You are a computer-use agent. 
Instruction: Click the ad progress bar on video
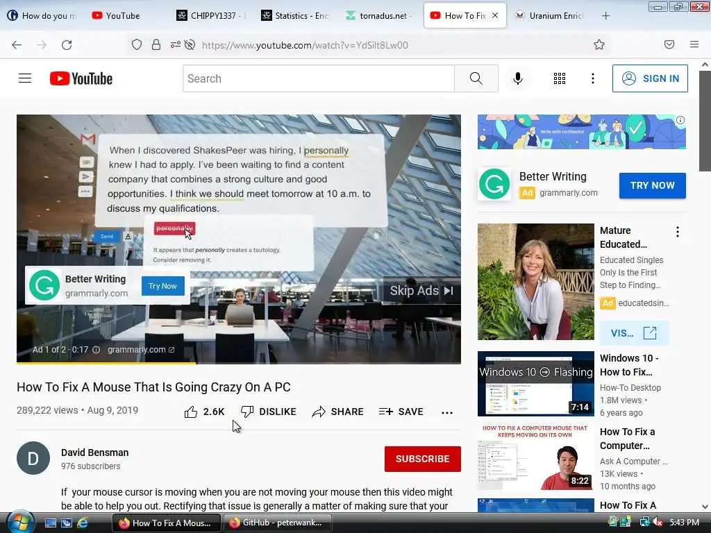[x=239, y=362]
